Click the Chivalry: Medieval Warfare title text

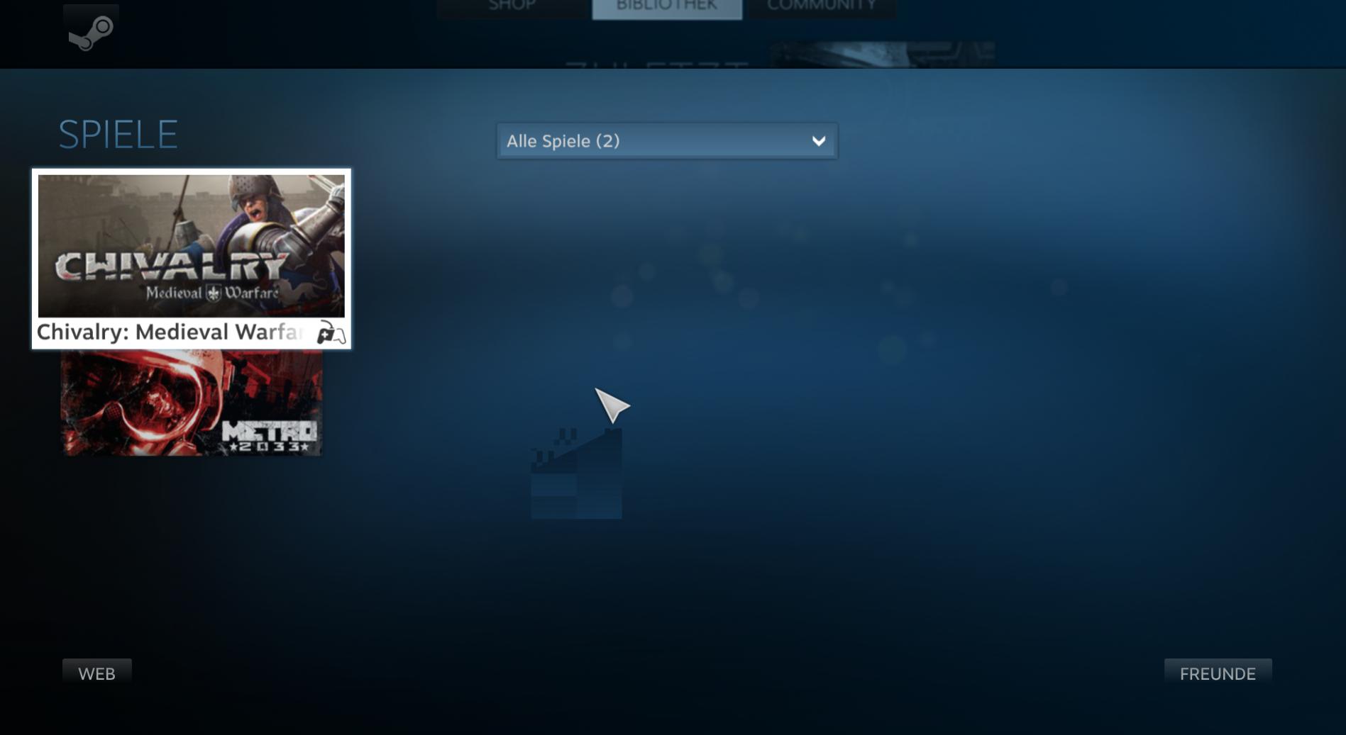click(x=170, y=332)
